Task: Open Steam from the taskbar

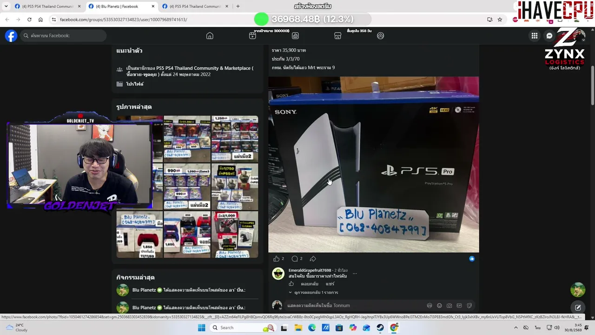Action: pyautogui.click(x=380, y=328)
